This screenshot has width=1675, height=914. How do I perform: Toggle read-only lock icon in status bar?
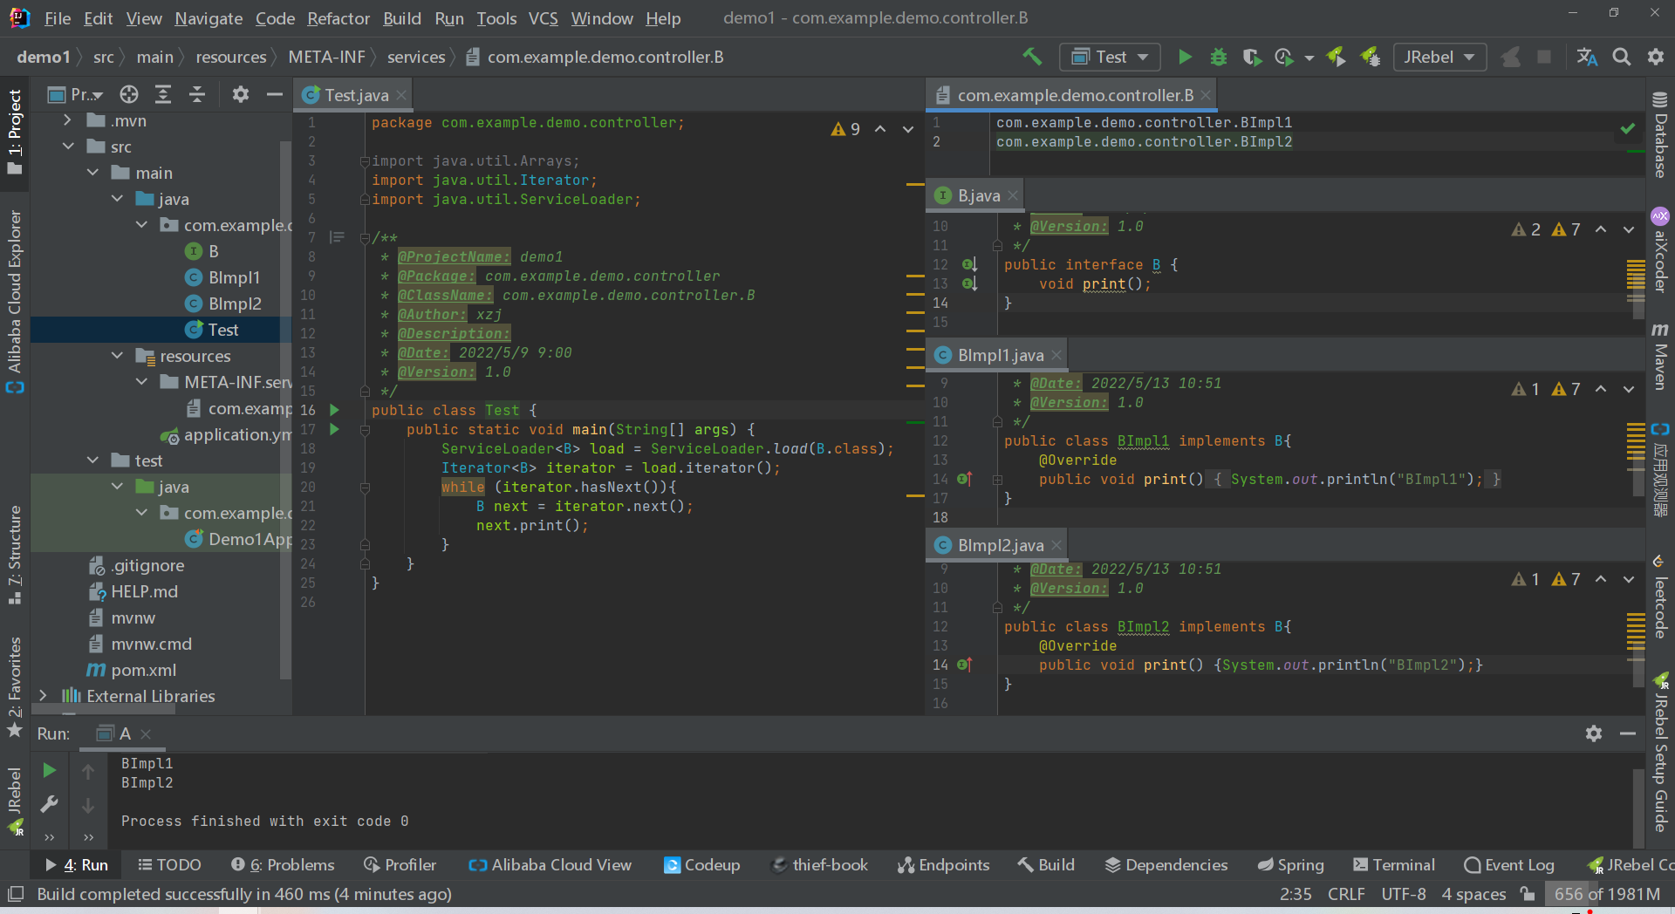tap(1528, 894)
